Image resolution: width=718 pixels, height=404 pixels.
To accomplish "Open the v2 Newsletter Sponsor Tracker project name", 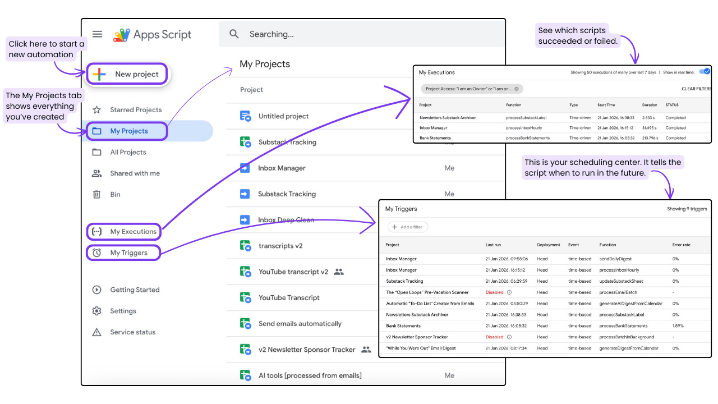I will (x=307, y=350).
